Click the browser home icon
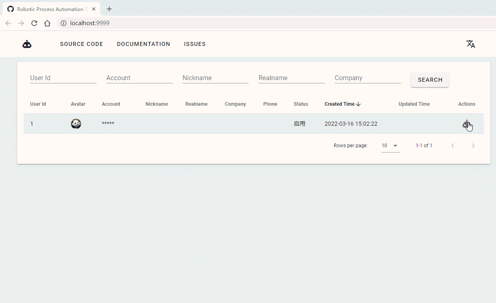 pos(47,23)
